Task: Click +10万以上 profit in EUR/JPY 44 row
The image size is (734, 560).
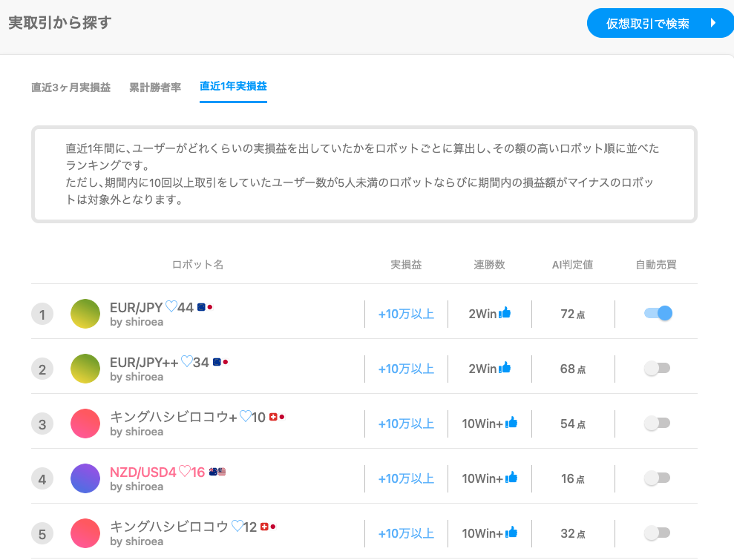Action: pyautogui.click(x=406, y=314)
